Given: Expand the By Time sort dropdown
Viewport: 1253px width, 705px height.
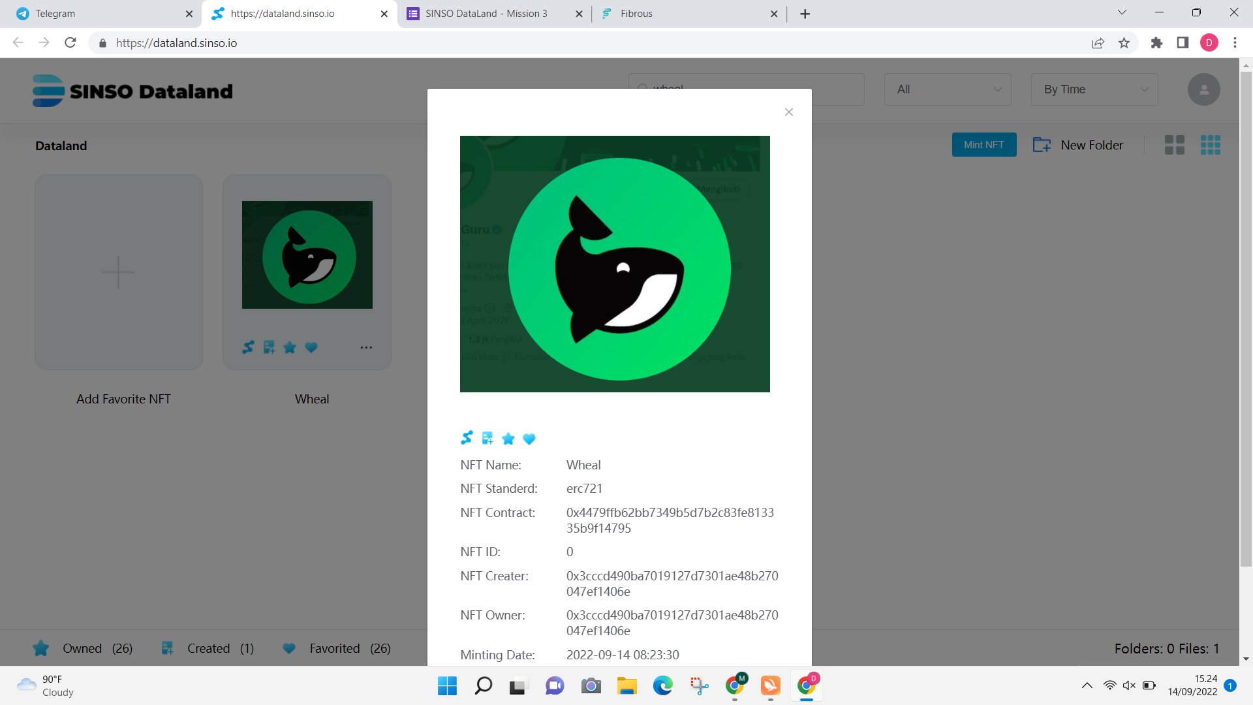Looking at the screenshot, I should (x=1094, y=89).
